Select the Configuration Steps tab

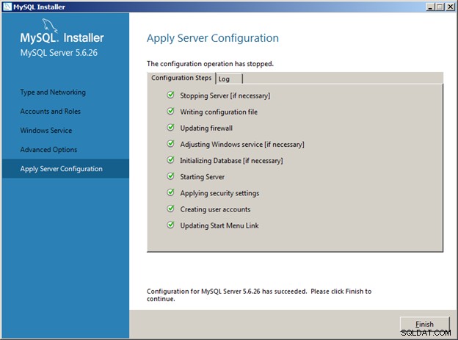point(181,78)
